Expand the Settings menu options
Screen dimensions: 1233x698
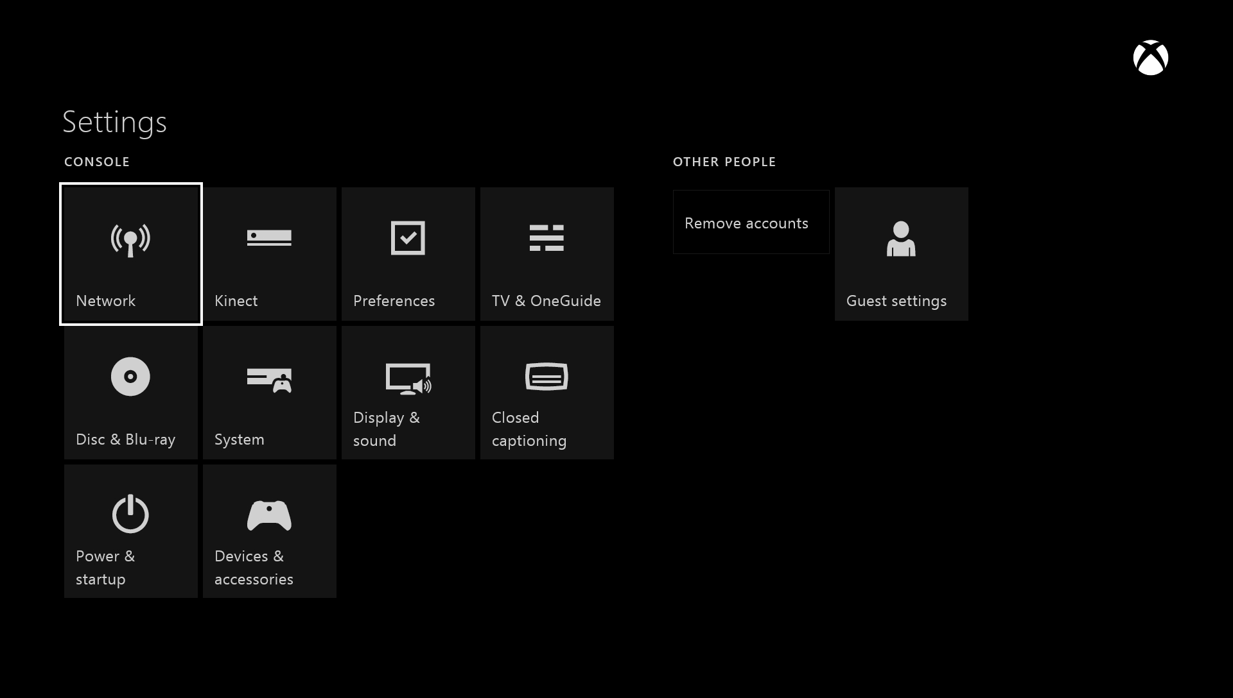pyautogui.click(x=114, y=121)
